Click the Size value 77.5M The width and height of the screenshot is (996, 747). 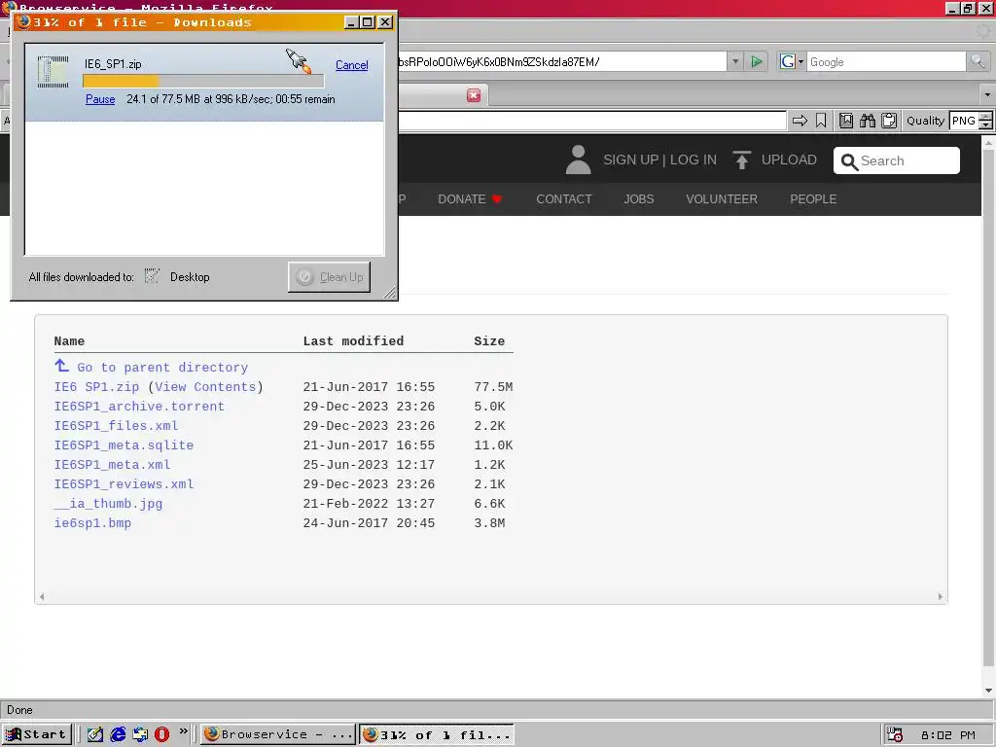pos(493,387)
